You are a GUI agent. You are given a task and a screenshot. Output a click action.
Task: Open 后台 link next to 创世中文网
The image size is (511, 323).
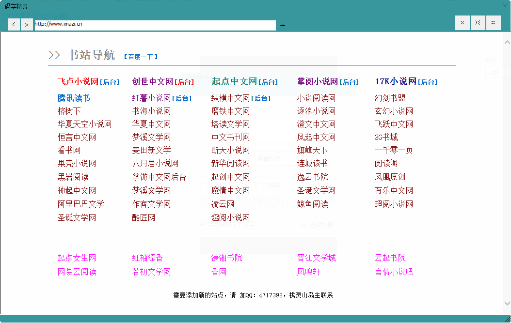(x=184, y=82)
